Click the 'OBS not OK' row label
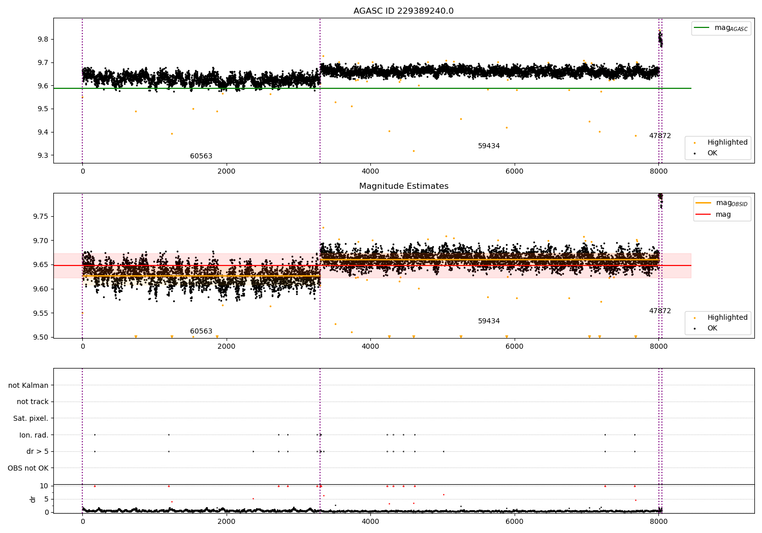The height and width of the screenshot is (533, 762). pos(28,469)
